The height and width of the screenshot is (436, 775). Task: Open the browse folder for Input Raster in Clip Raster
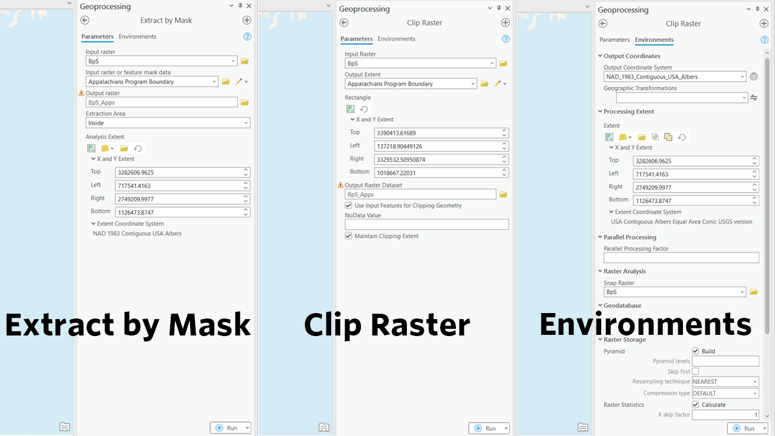click(502, 63)
